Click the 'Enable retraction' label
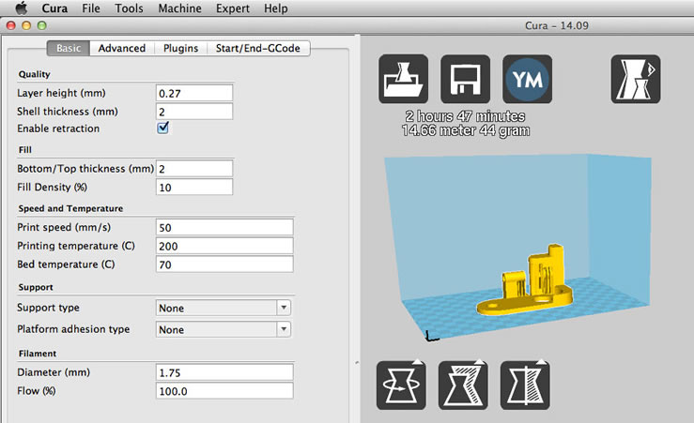The image size is (694, 423). tap(58, 128)
